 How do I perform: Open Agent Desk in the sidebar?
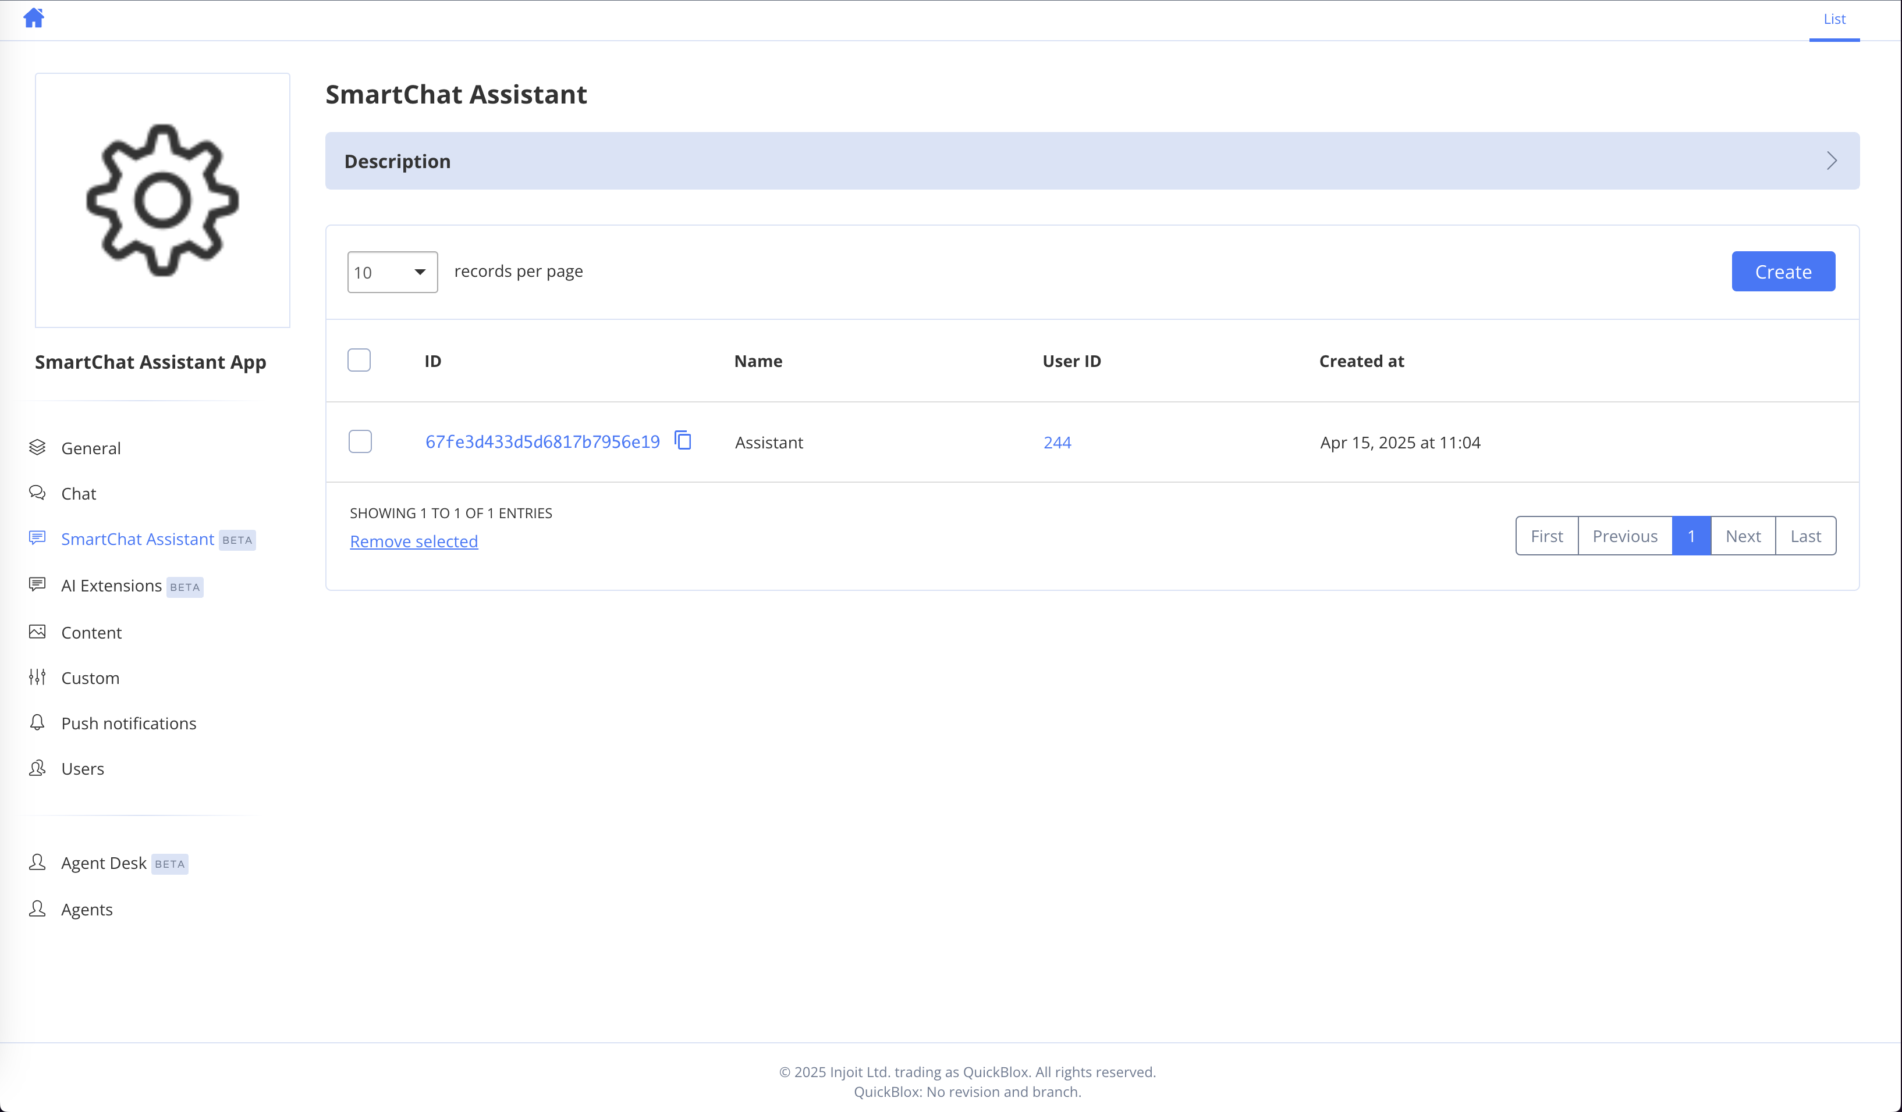tap(104, 862)
